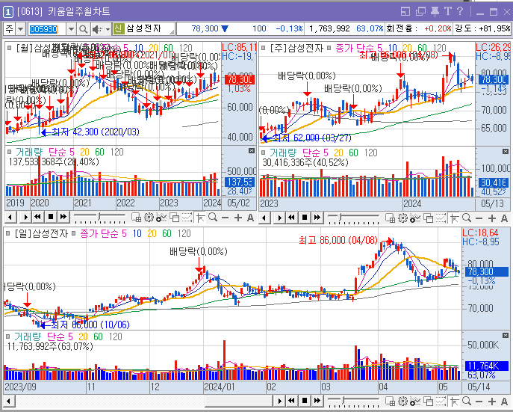Expand the stock code 005930 dropdown arrow

[71, 29]
